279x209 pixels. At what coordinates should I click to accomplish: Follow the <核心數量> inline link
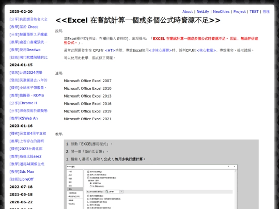click(206, 51)
